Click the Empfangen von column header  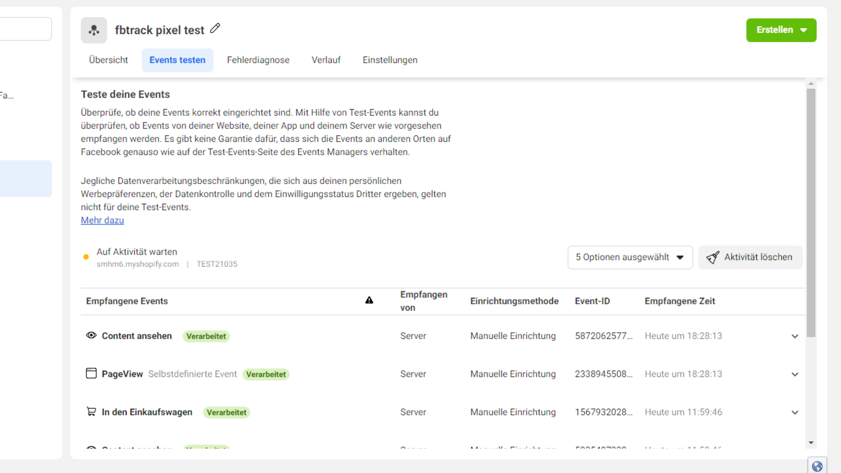coord(424,301)
